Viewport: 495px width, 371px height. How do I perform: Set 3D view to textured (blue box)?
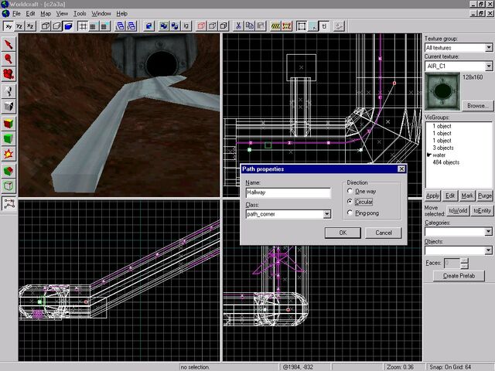68,26
